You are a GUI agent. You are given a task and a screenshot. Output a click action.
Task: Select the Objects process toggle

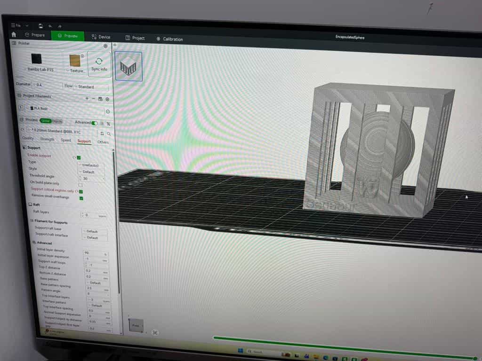(x=56, y=121)
